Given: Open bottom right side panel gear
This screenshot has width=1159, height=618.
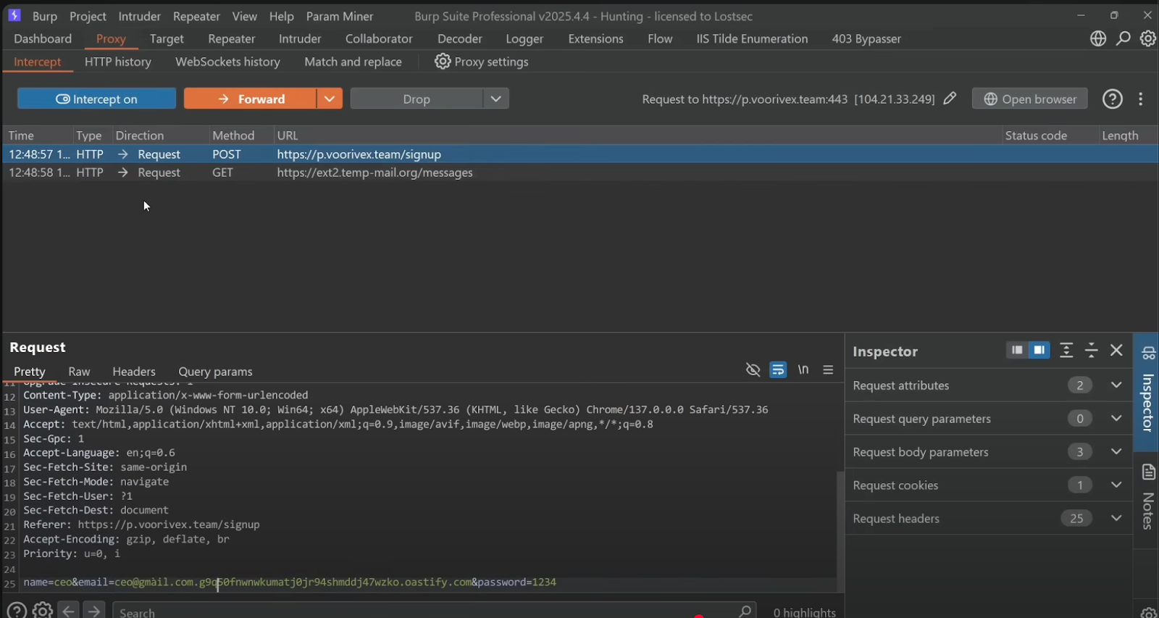Looking at the screenshot, I should click(1148, 613).
